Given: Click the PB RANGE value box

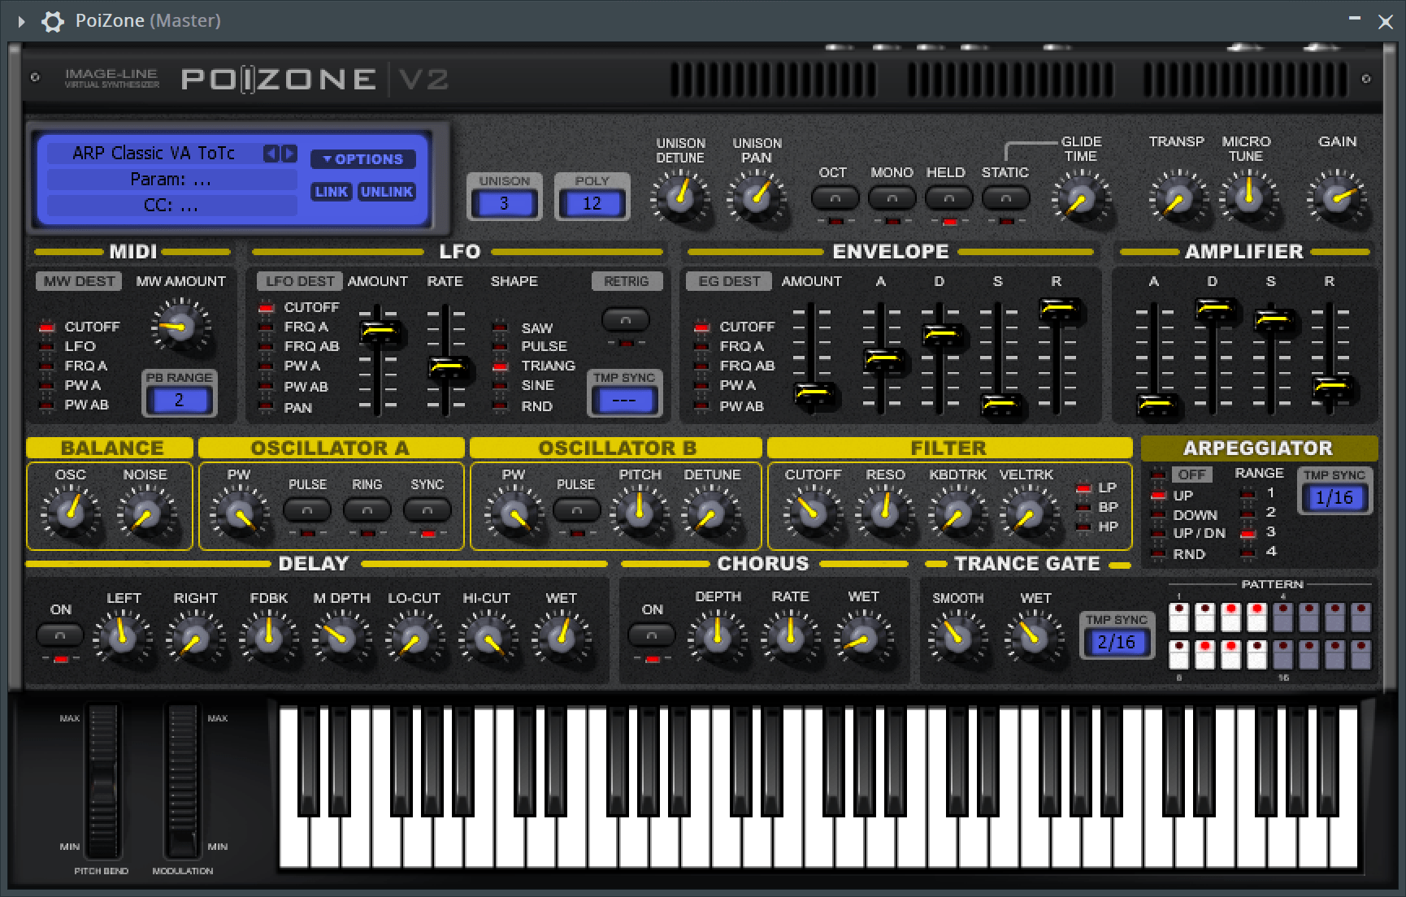Looking at the screenshot, I should [x=179, y=400].
